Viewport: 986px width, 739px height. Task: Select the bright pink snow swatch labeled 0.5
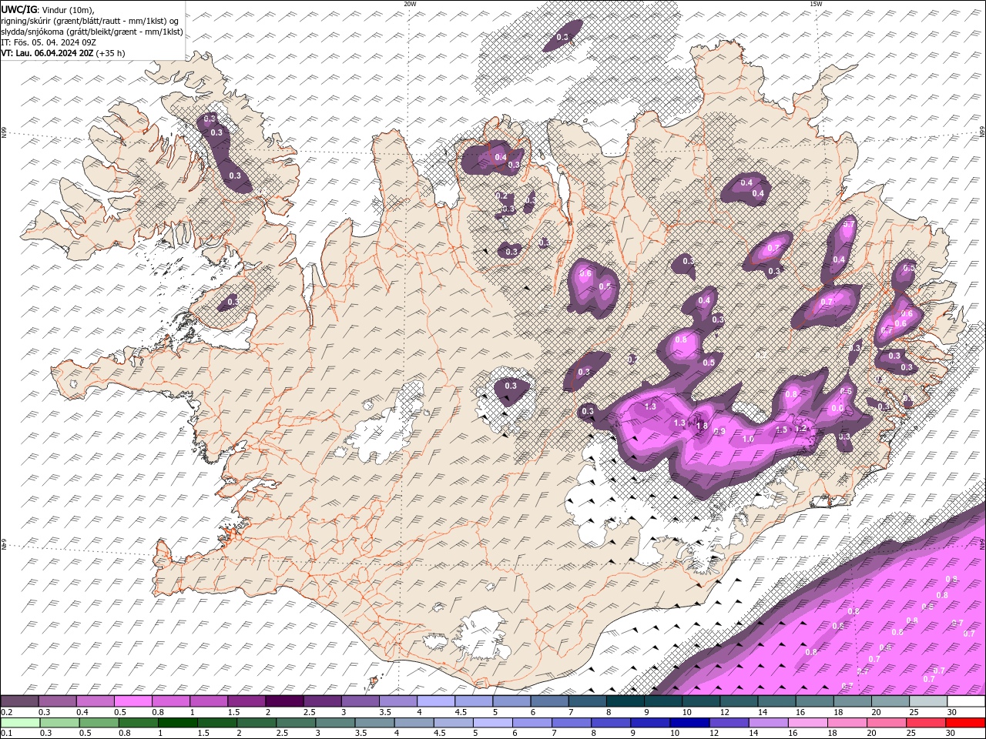coord(132,701)
